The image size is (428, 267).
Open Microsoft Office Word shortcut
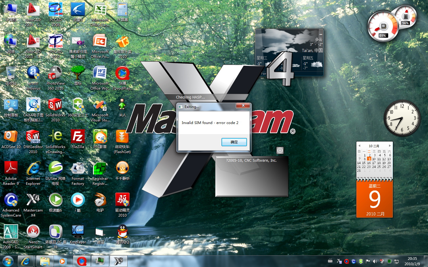(100, 78)
